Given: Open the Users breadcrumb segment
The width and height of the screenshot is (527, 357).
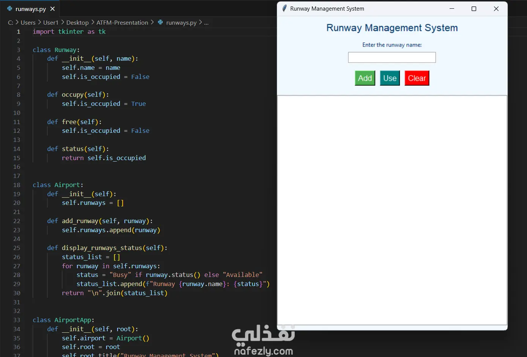Looking at the screenshot, I should (28, 23).
